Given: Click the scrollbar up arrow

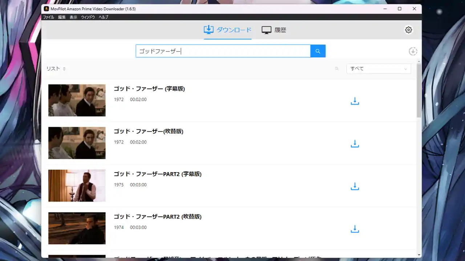Looking at the screenshot, I should pyautogui.click(x=419, y=62).
